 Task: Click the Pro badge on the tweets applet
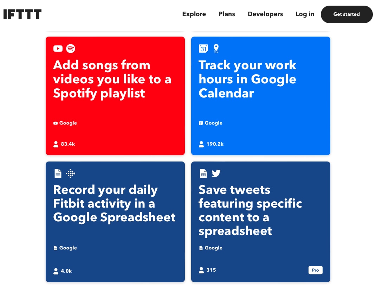tap(315, 270)
